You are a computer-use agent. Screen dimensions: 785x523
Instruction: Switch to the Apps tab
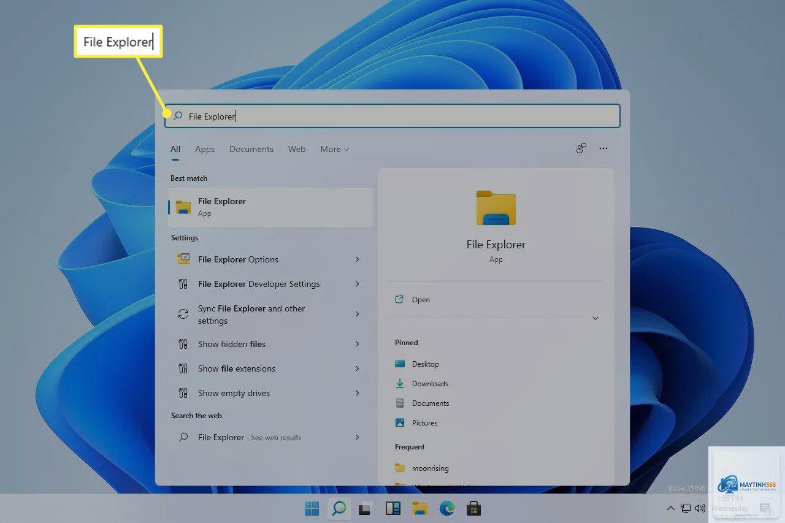[x=205, y=149]
